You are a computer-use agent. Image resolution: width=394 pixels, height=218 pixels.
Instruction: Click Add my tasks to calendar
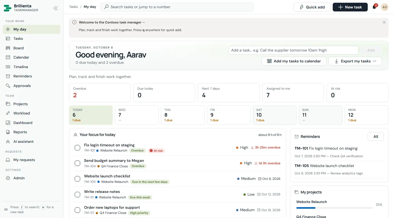pyautogui.click(x=294, y=61)
